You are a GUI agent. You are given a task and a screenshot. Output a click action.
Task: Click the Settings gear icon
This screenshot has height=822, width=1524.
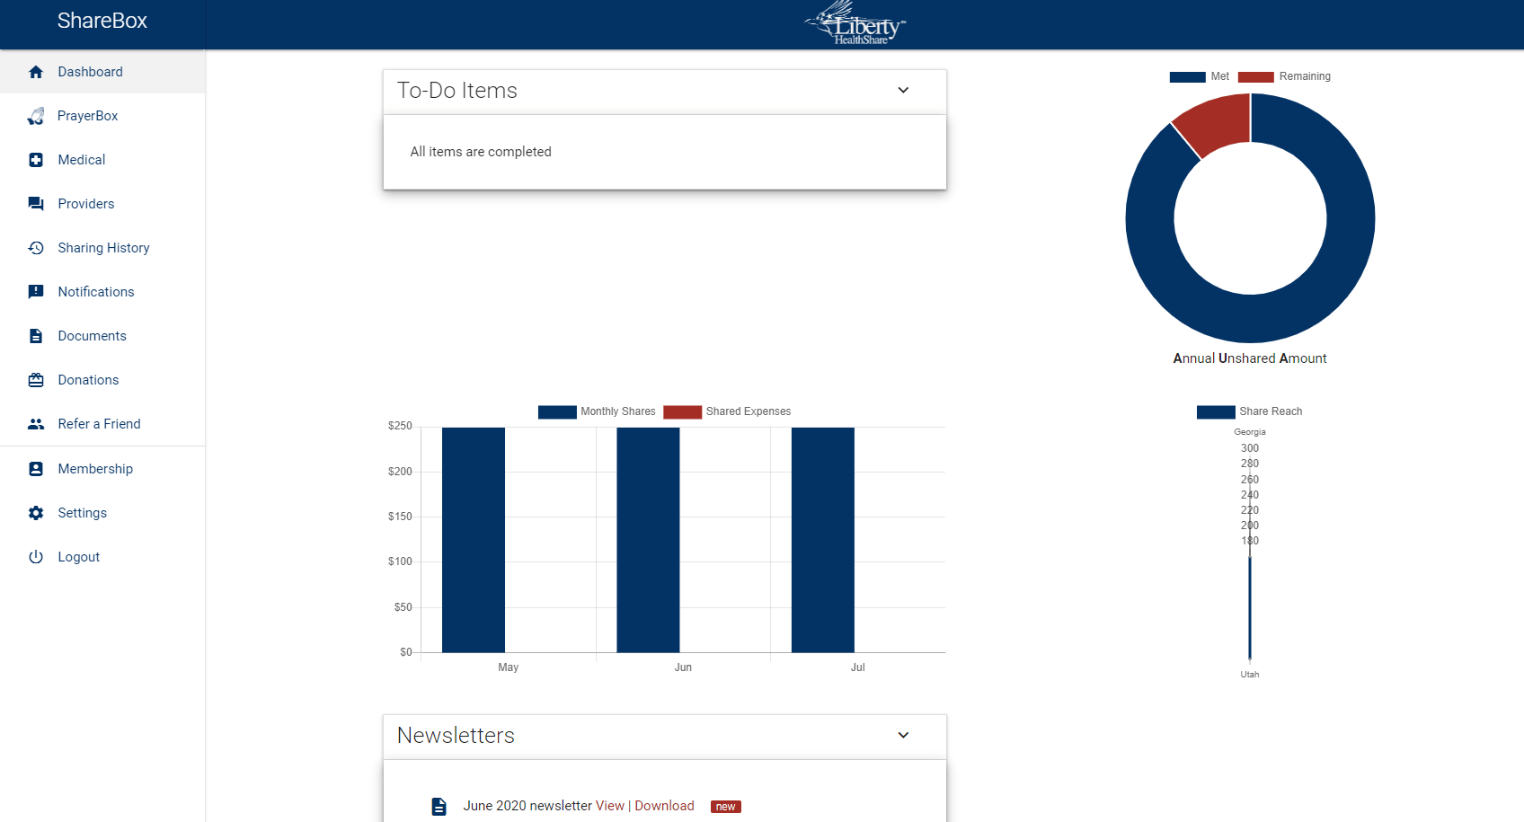(36, 513)
